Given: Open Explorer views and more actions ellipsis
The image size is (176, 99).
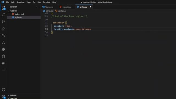Looking at the screenshot, I should pos(37,7).
